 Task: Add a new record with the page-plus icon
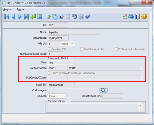[x=48, y=16]
